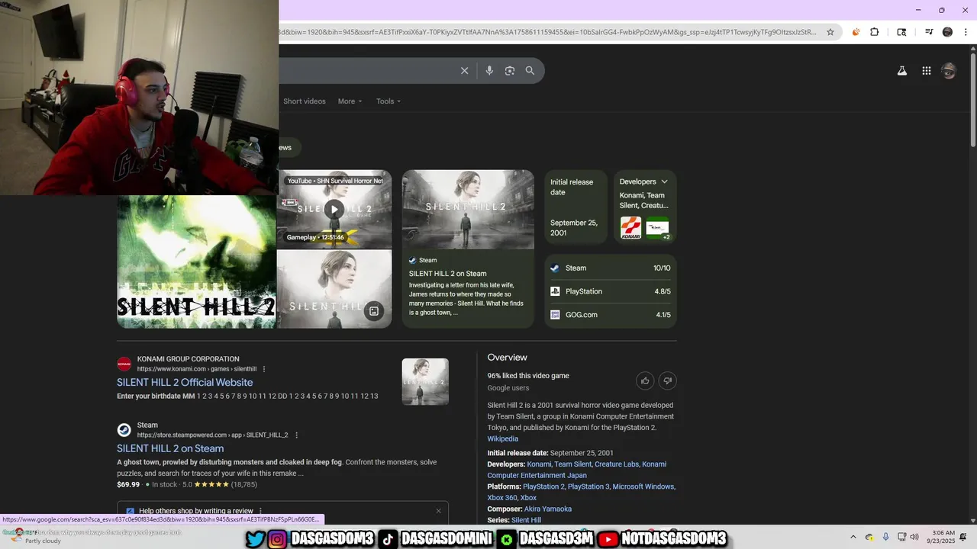This screenshot has width=977, height=549.
Task: Open the Wikipedia link in overview
Action: pos(503,438)
